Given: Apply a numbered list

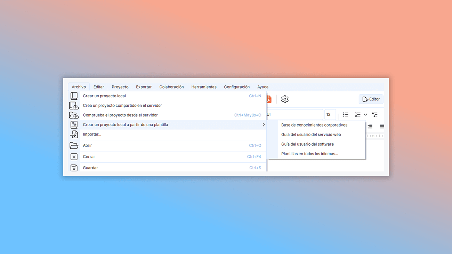Looking at the screenshot, I should (x=357, y=114).
